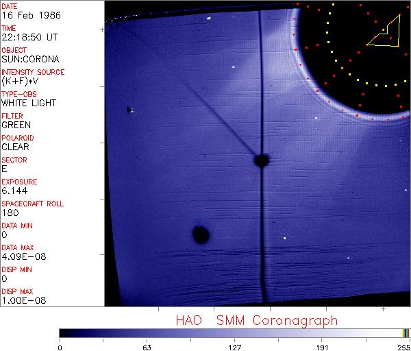Click the time value 22:18:50 UT
411x351 pixels.
coord(28,37)
